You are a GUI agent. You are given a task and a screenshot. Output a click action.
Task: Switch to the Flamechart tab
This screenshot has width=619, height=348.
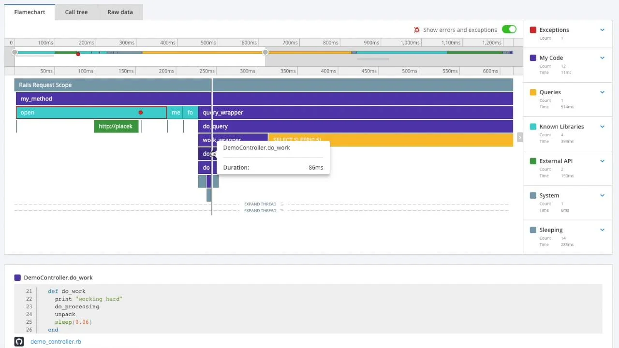pyautogui.click(x=29, y=12)
